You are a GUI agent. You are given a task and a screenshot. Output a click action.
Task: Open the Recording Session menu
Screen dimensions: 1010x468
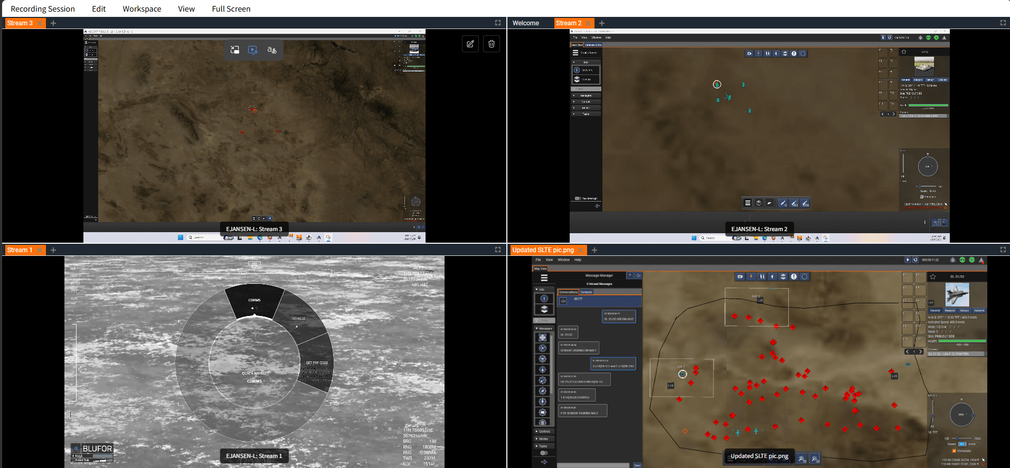(x=43, y=9)
